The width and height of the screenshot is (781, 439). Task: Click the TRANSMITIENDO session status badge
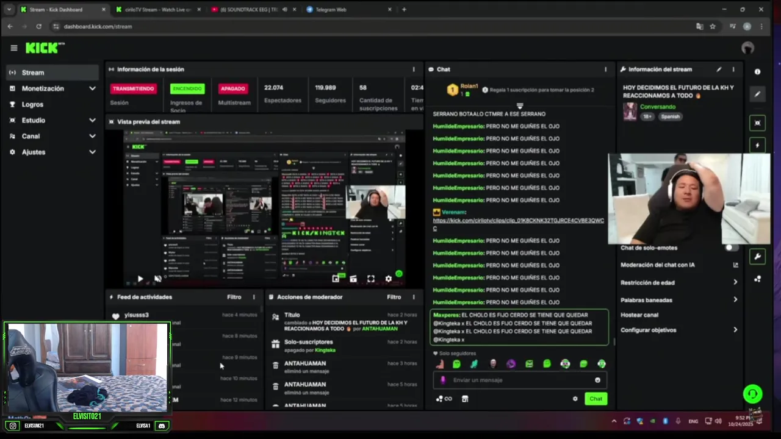click(133, 88)
